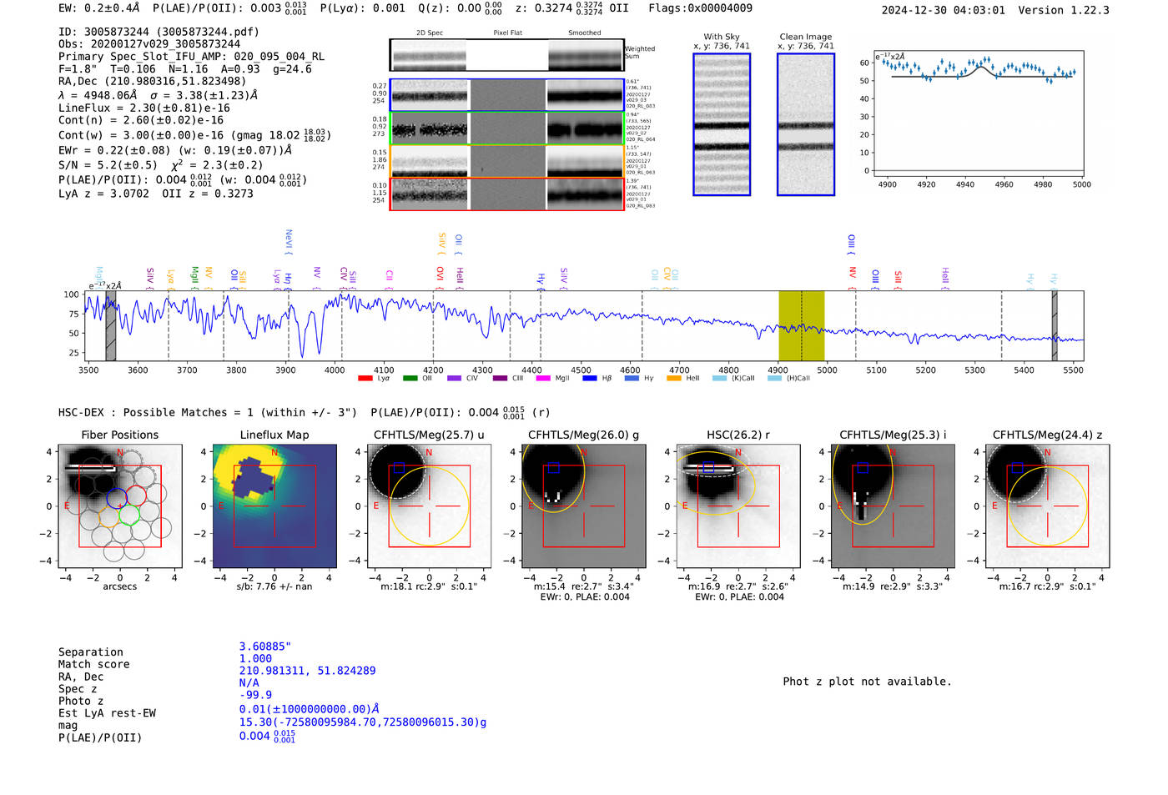Click the 's/b: 7.76 +/- nan' label
The width and height of the screenshot is (1168, 795).
click(x=274, y=586)
